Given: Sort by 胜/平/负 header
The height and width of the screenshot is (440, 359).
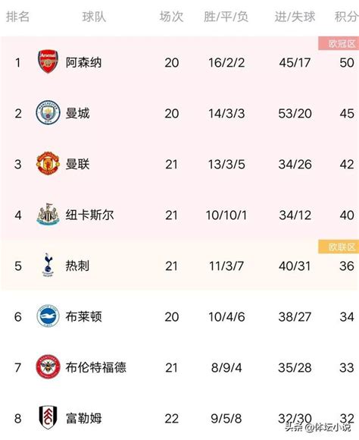Looking at the screenshot, I should [226, 17].
